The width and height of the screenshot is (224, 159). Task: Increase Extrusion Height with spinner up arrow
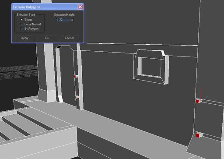(x=72, y=19)
